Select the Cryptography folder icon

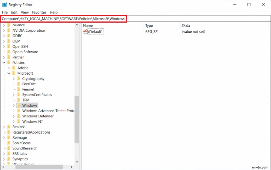coord(19,79)
